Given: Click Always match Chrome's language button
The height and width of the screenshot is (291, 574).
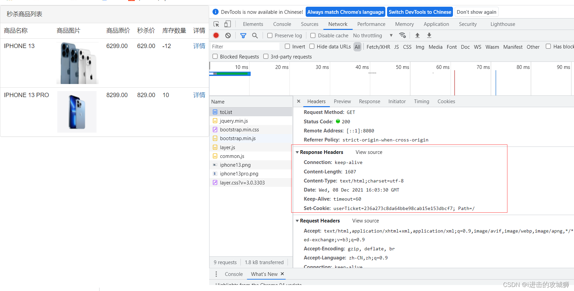Looking at the screenshot, I should [345, 12].
